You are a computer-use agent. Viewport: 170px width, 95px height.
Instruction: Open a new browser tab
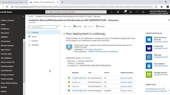62,2
